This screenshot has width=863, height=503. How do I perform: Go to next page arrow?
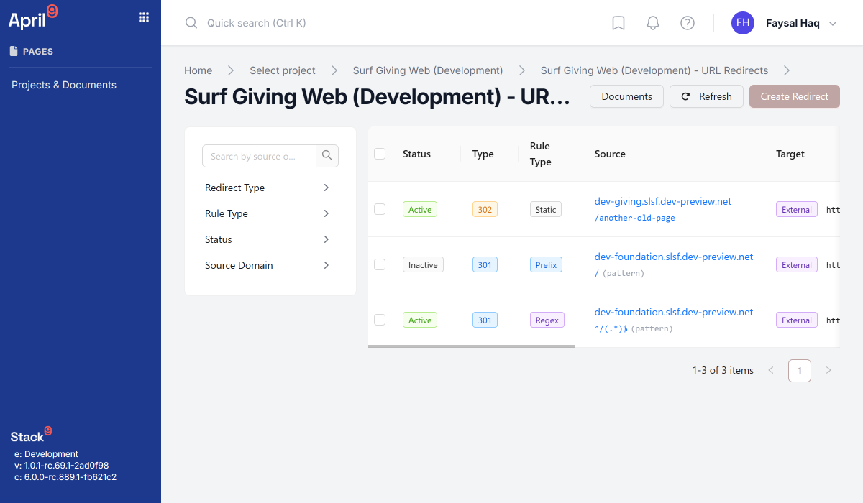[828, 371]
